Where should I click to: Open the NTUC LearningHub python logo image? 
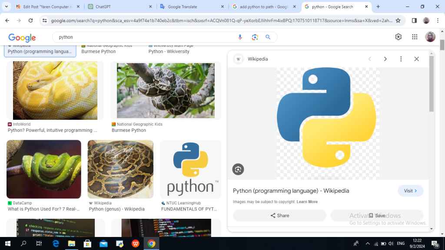pyautogui.click(x=190, y=169)
